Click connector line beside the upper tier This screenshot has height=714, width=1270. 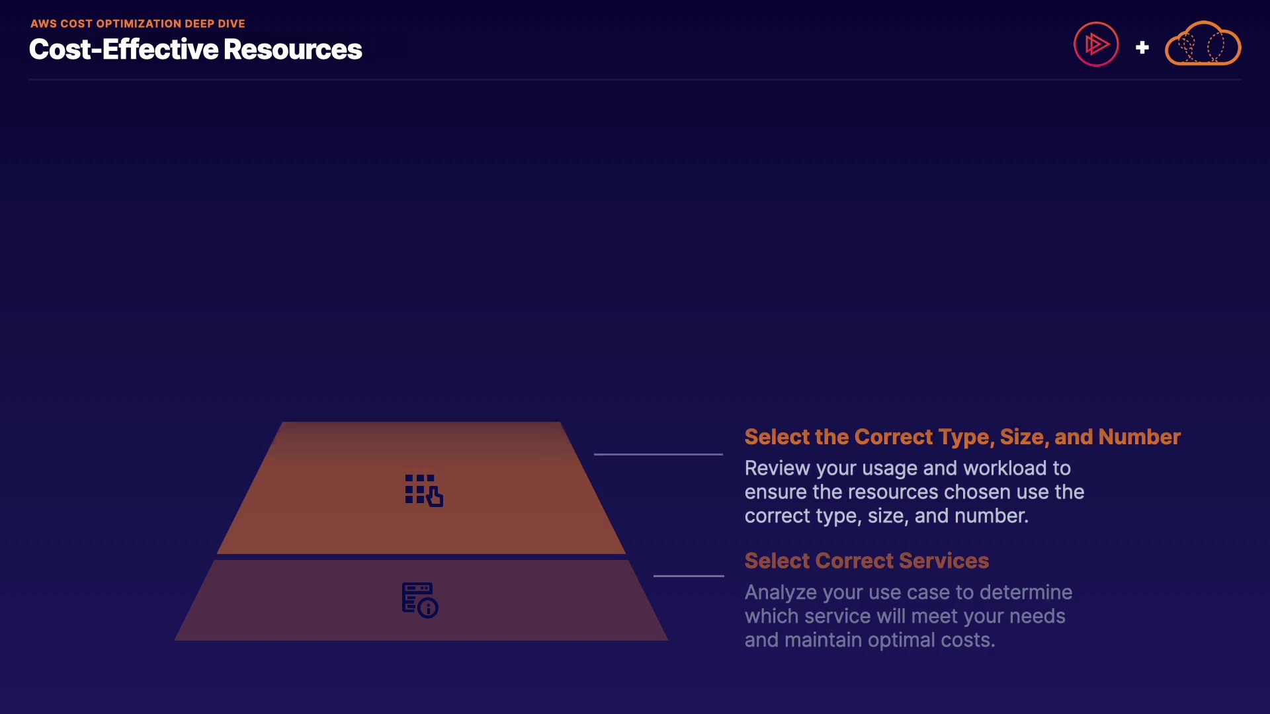coord(657,454)
